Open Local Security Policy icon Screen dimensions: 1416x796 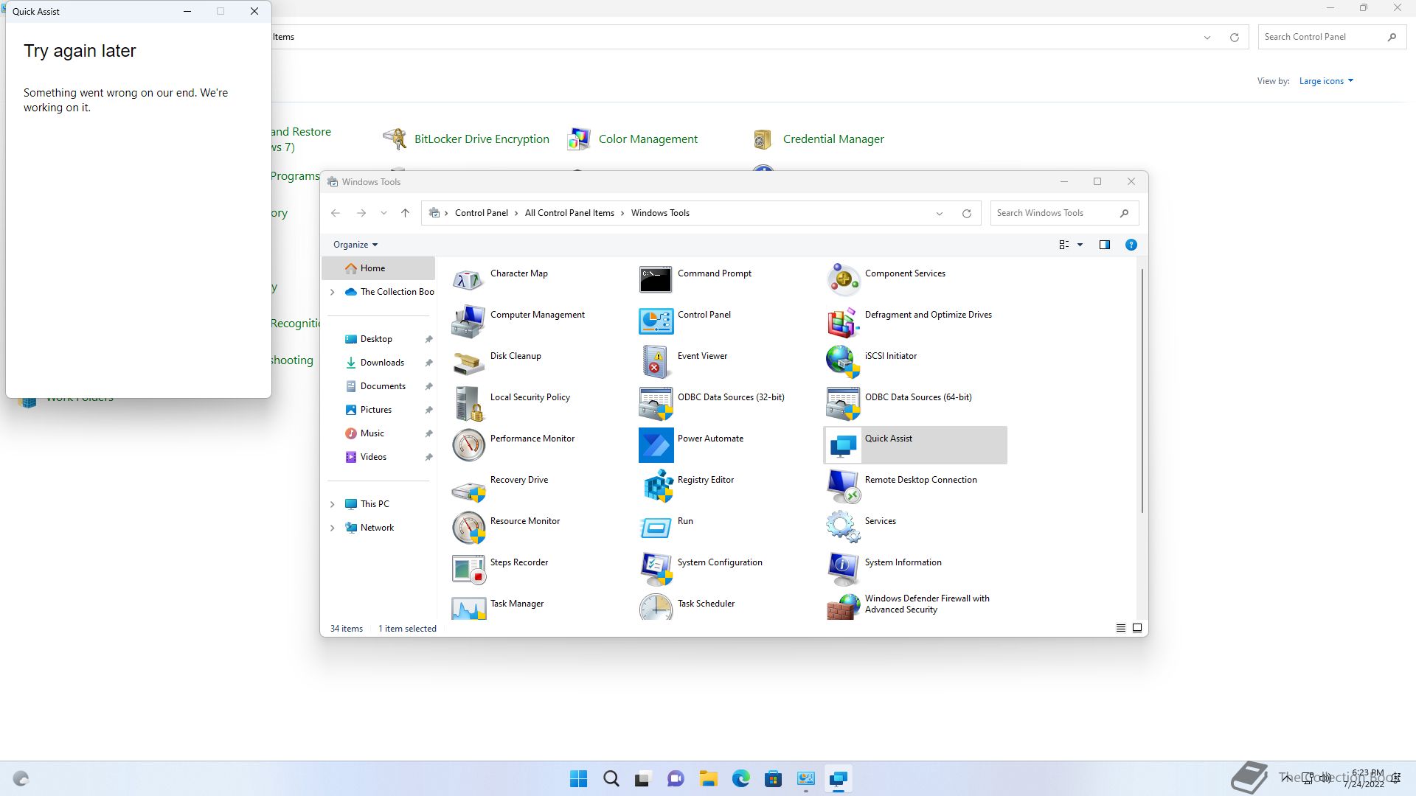point(468,404)
